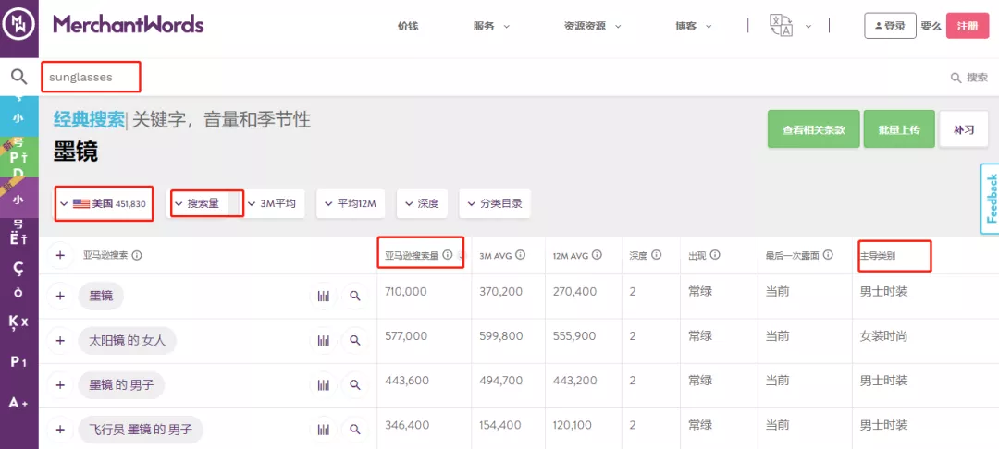The width and height of the screenshot is (999, 449).
Task: Open the 服务 navigation menu
Action: 491,26
